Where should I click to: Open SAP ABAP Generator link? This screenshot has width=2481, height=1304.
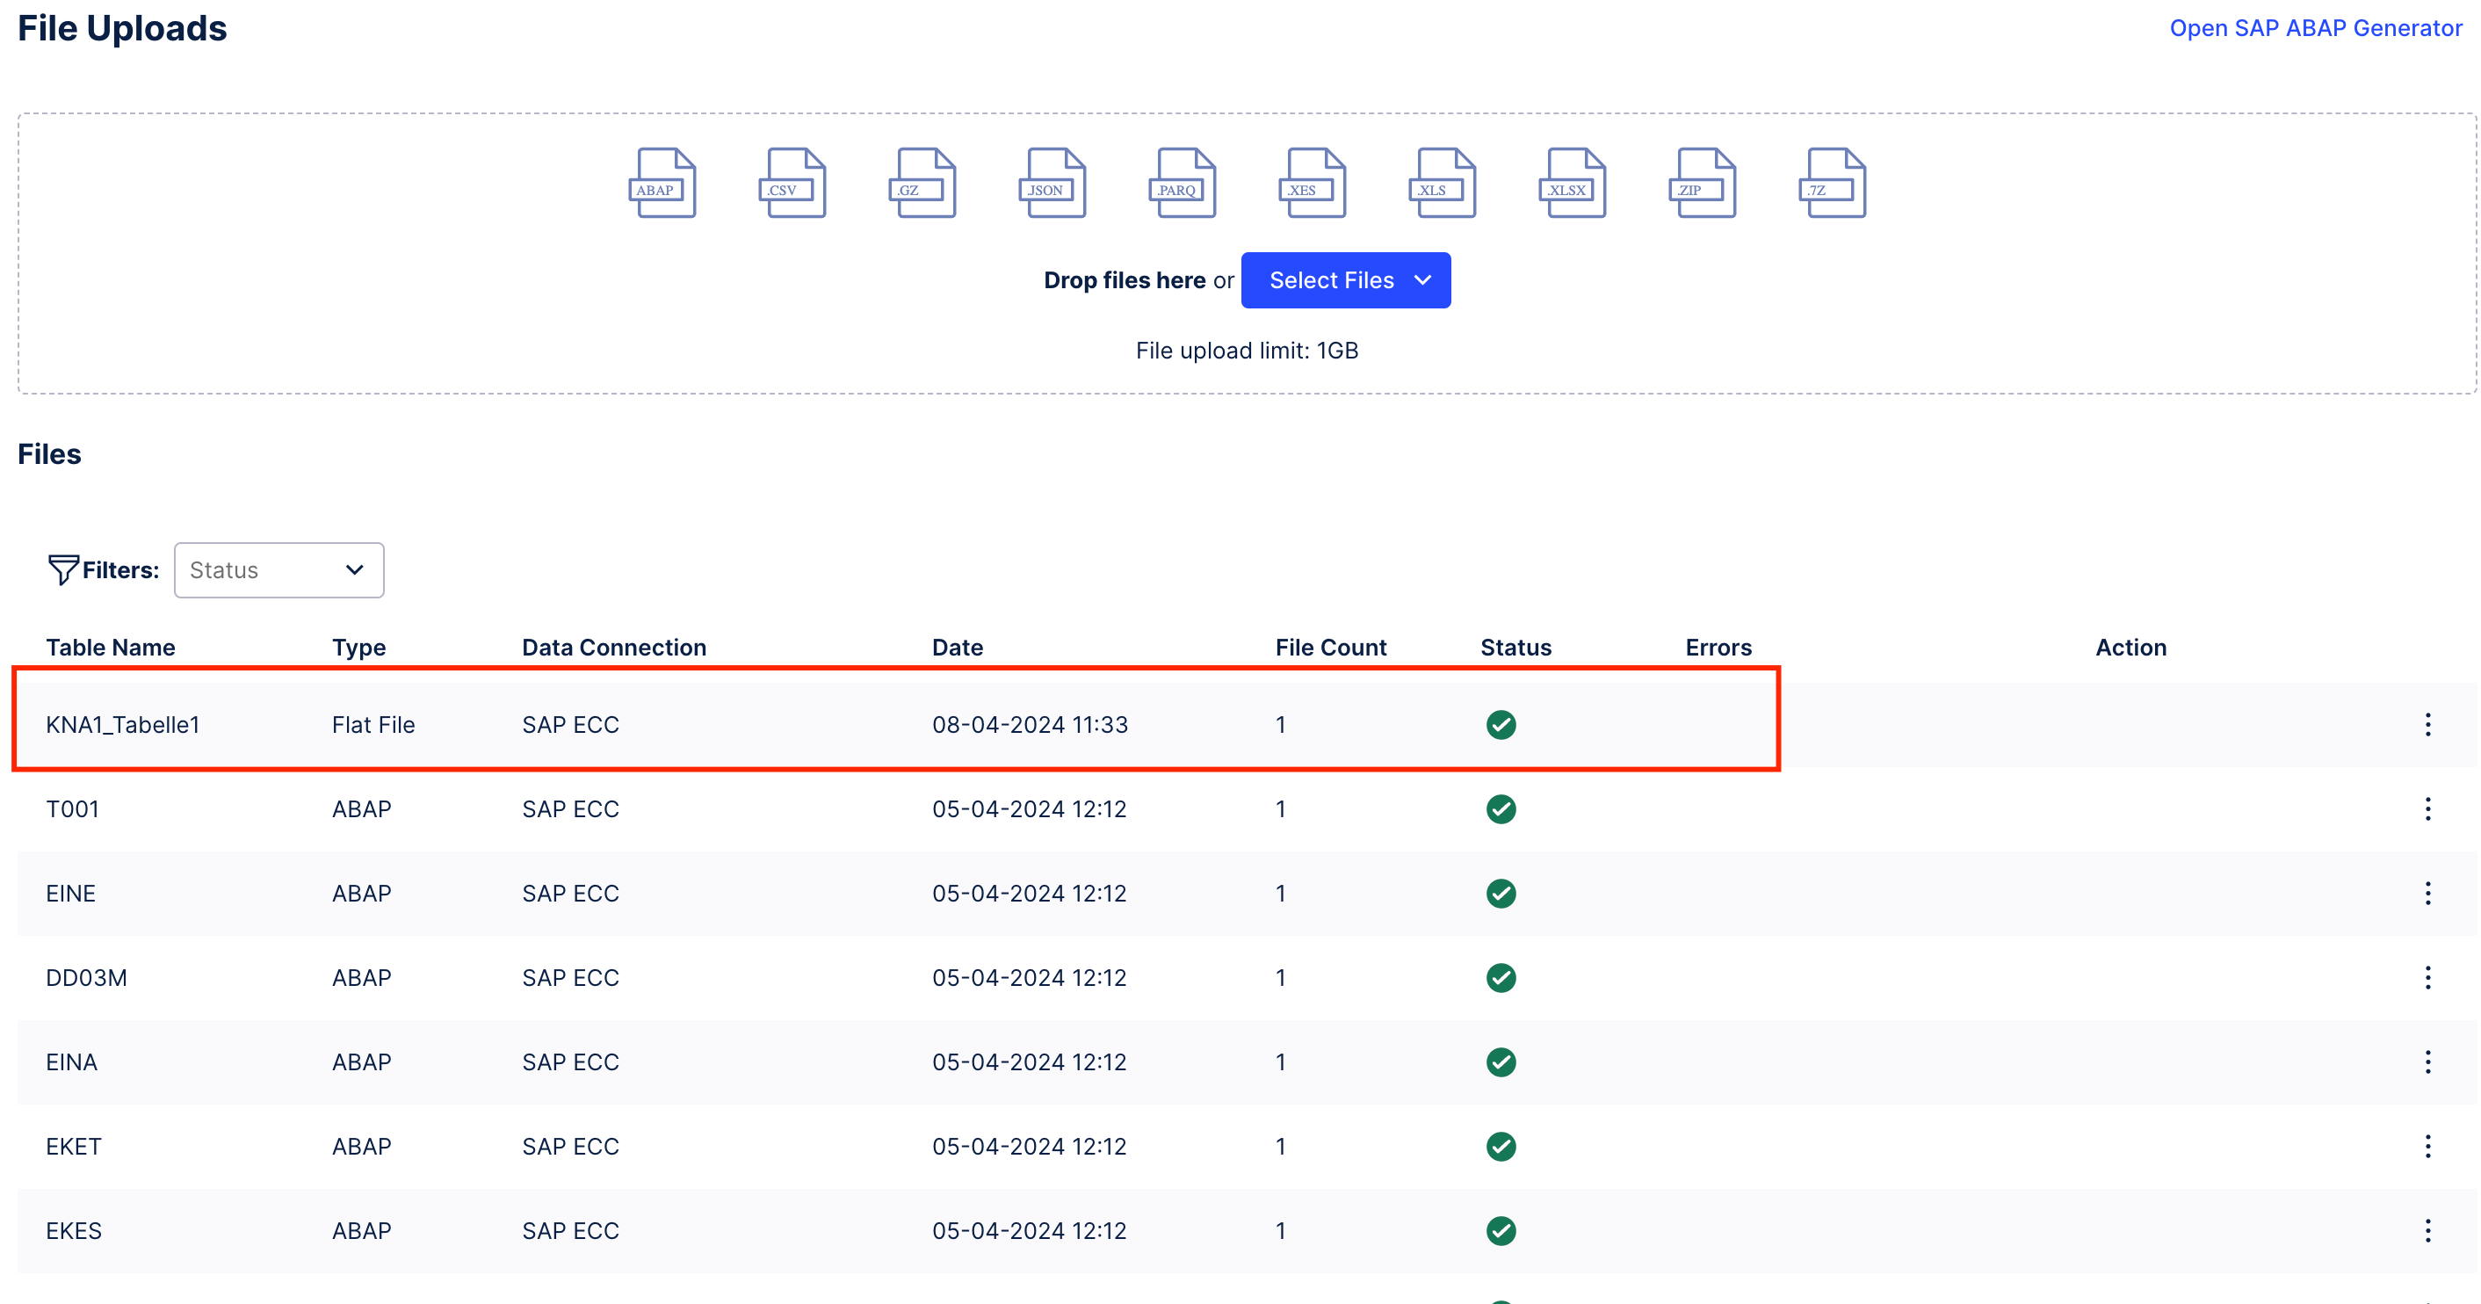pos(2315,28)
